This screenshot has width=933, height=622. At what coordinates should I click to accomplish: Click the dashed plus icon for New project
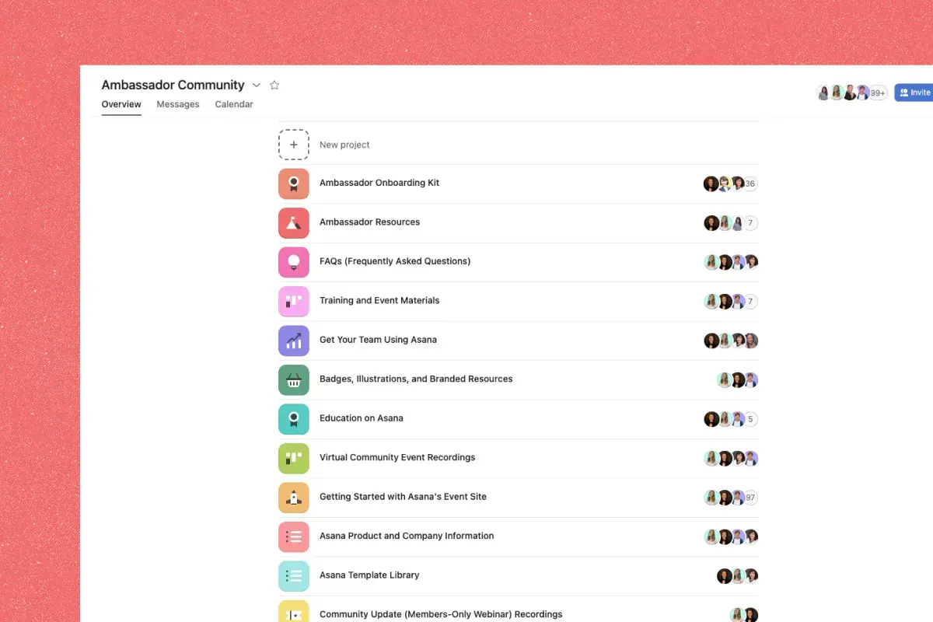point(293,144)
